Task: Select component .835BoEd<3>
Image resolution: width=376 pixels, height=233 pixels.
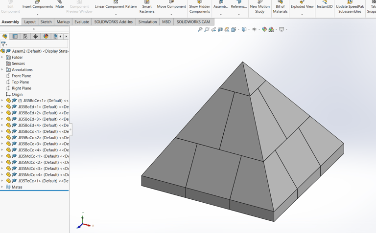Action: click(x=37, y=119)
